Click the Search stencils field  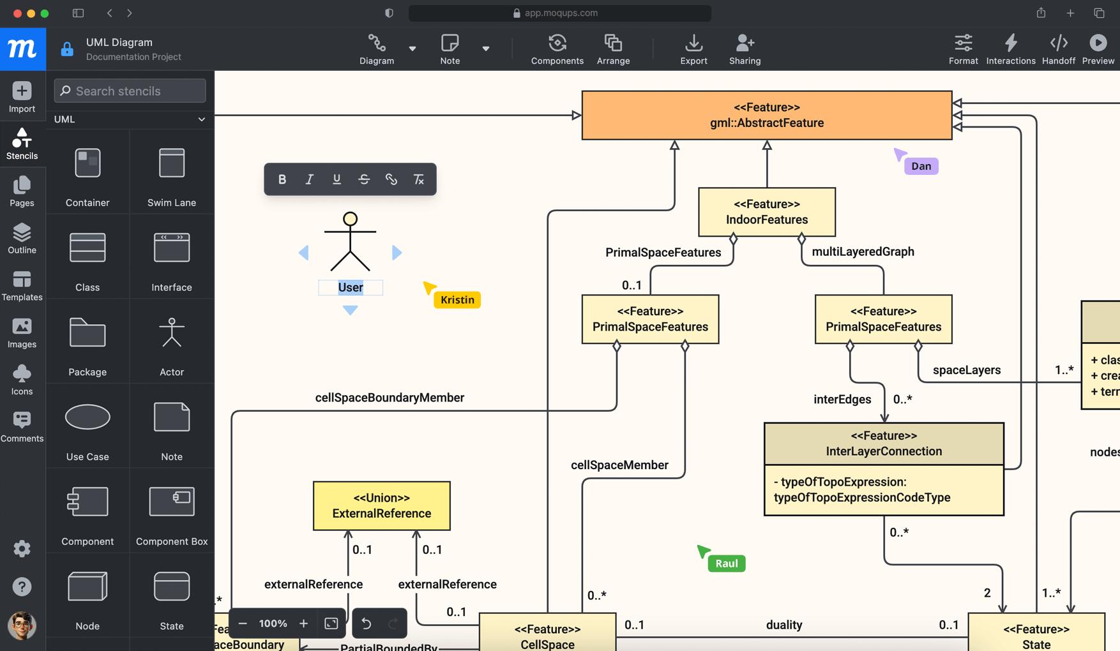[x=130, y=91]
